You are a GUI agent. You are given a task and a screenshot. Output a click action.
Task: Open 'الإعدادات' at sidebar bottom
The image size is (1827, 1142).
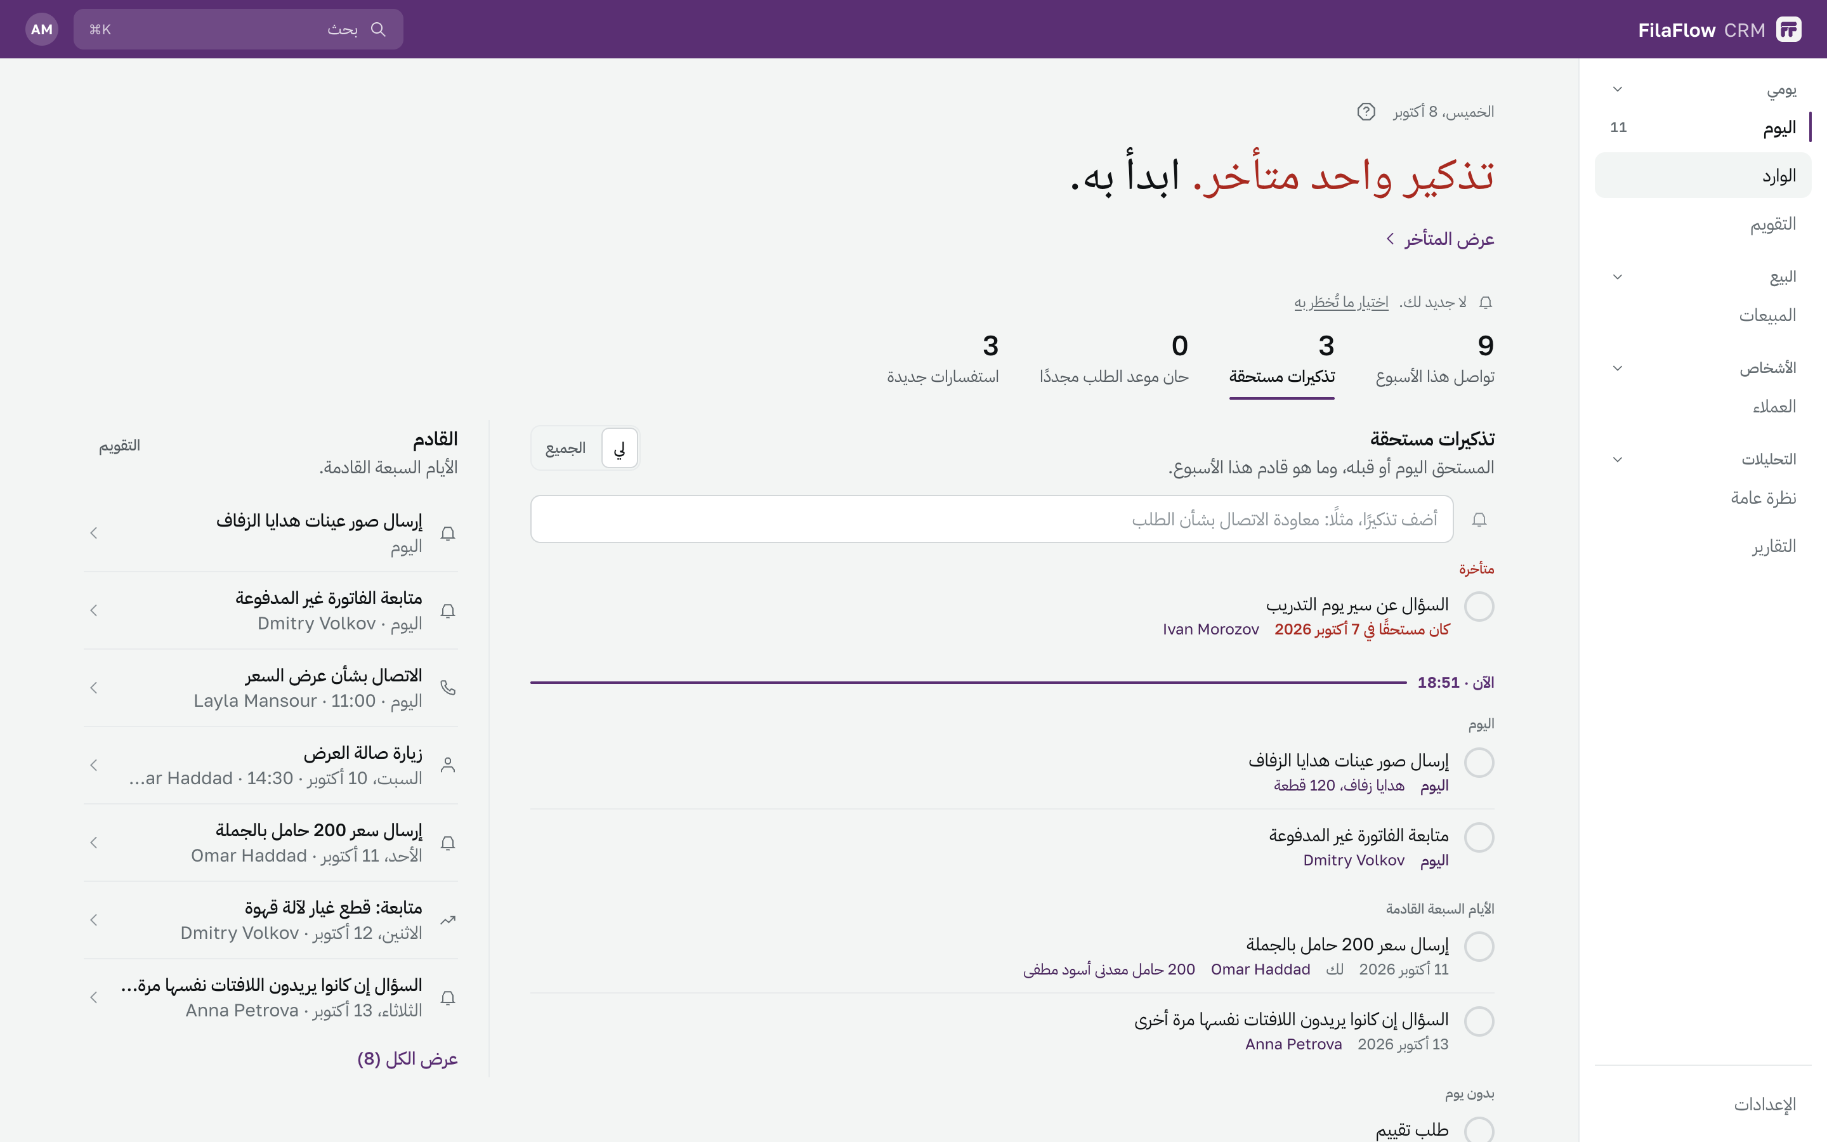click(1703, 1105)
